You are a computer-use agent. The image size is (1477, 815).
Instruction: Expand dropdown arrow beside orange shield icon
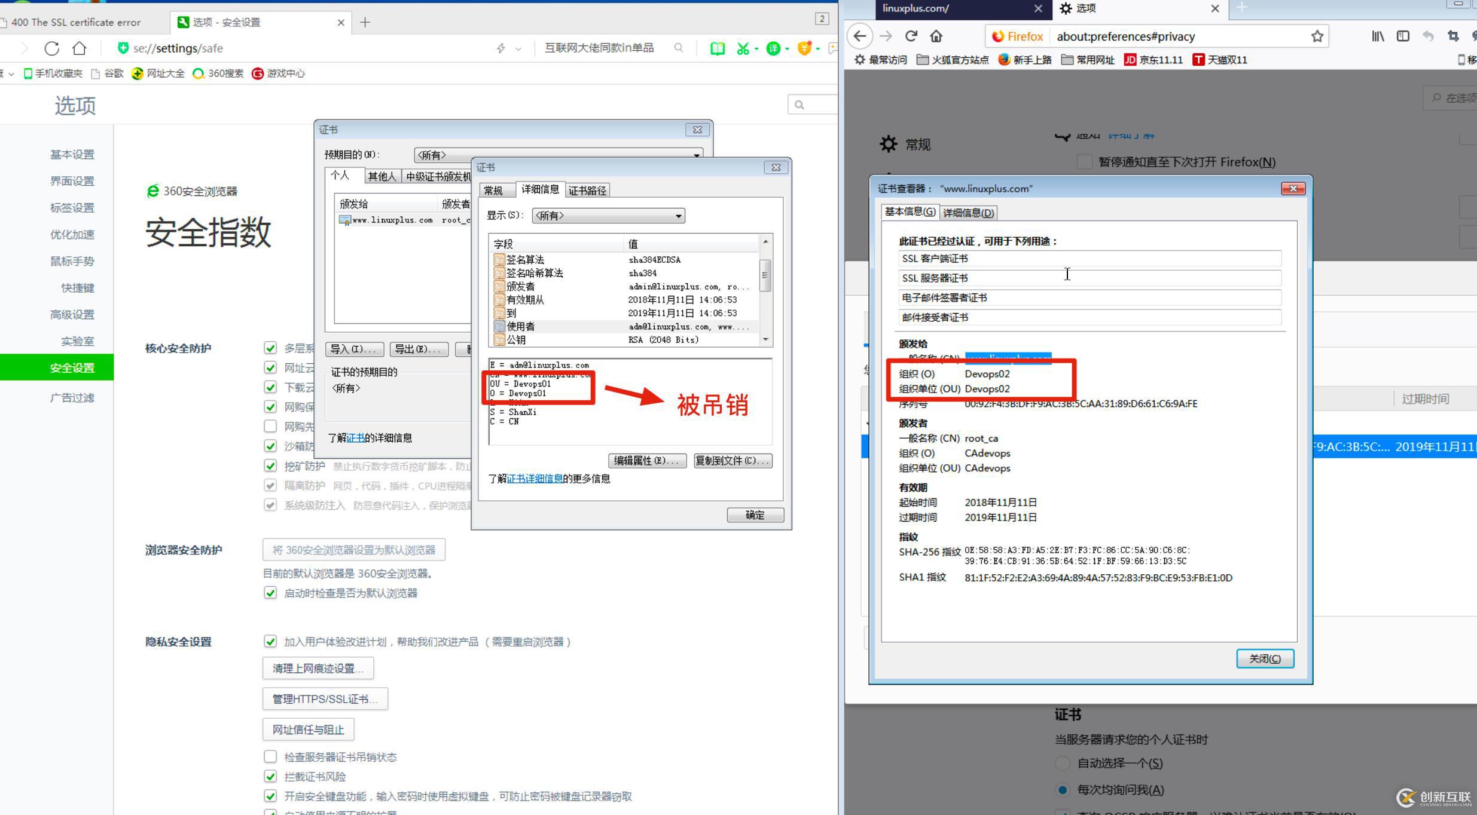click(817, 49)
